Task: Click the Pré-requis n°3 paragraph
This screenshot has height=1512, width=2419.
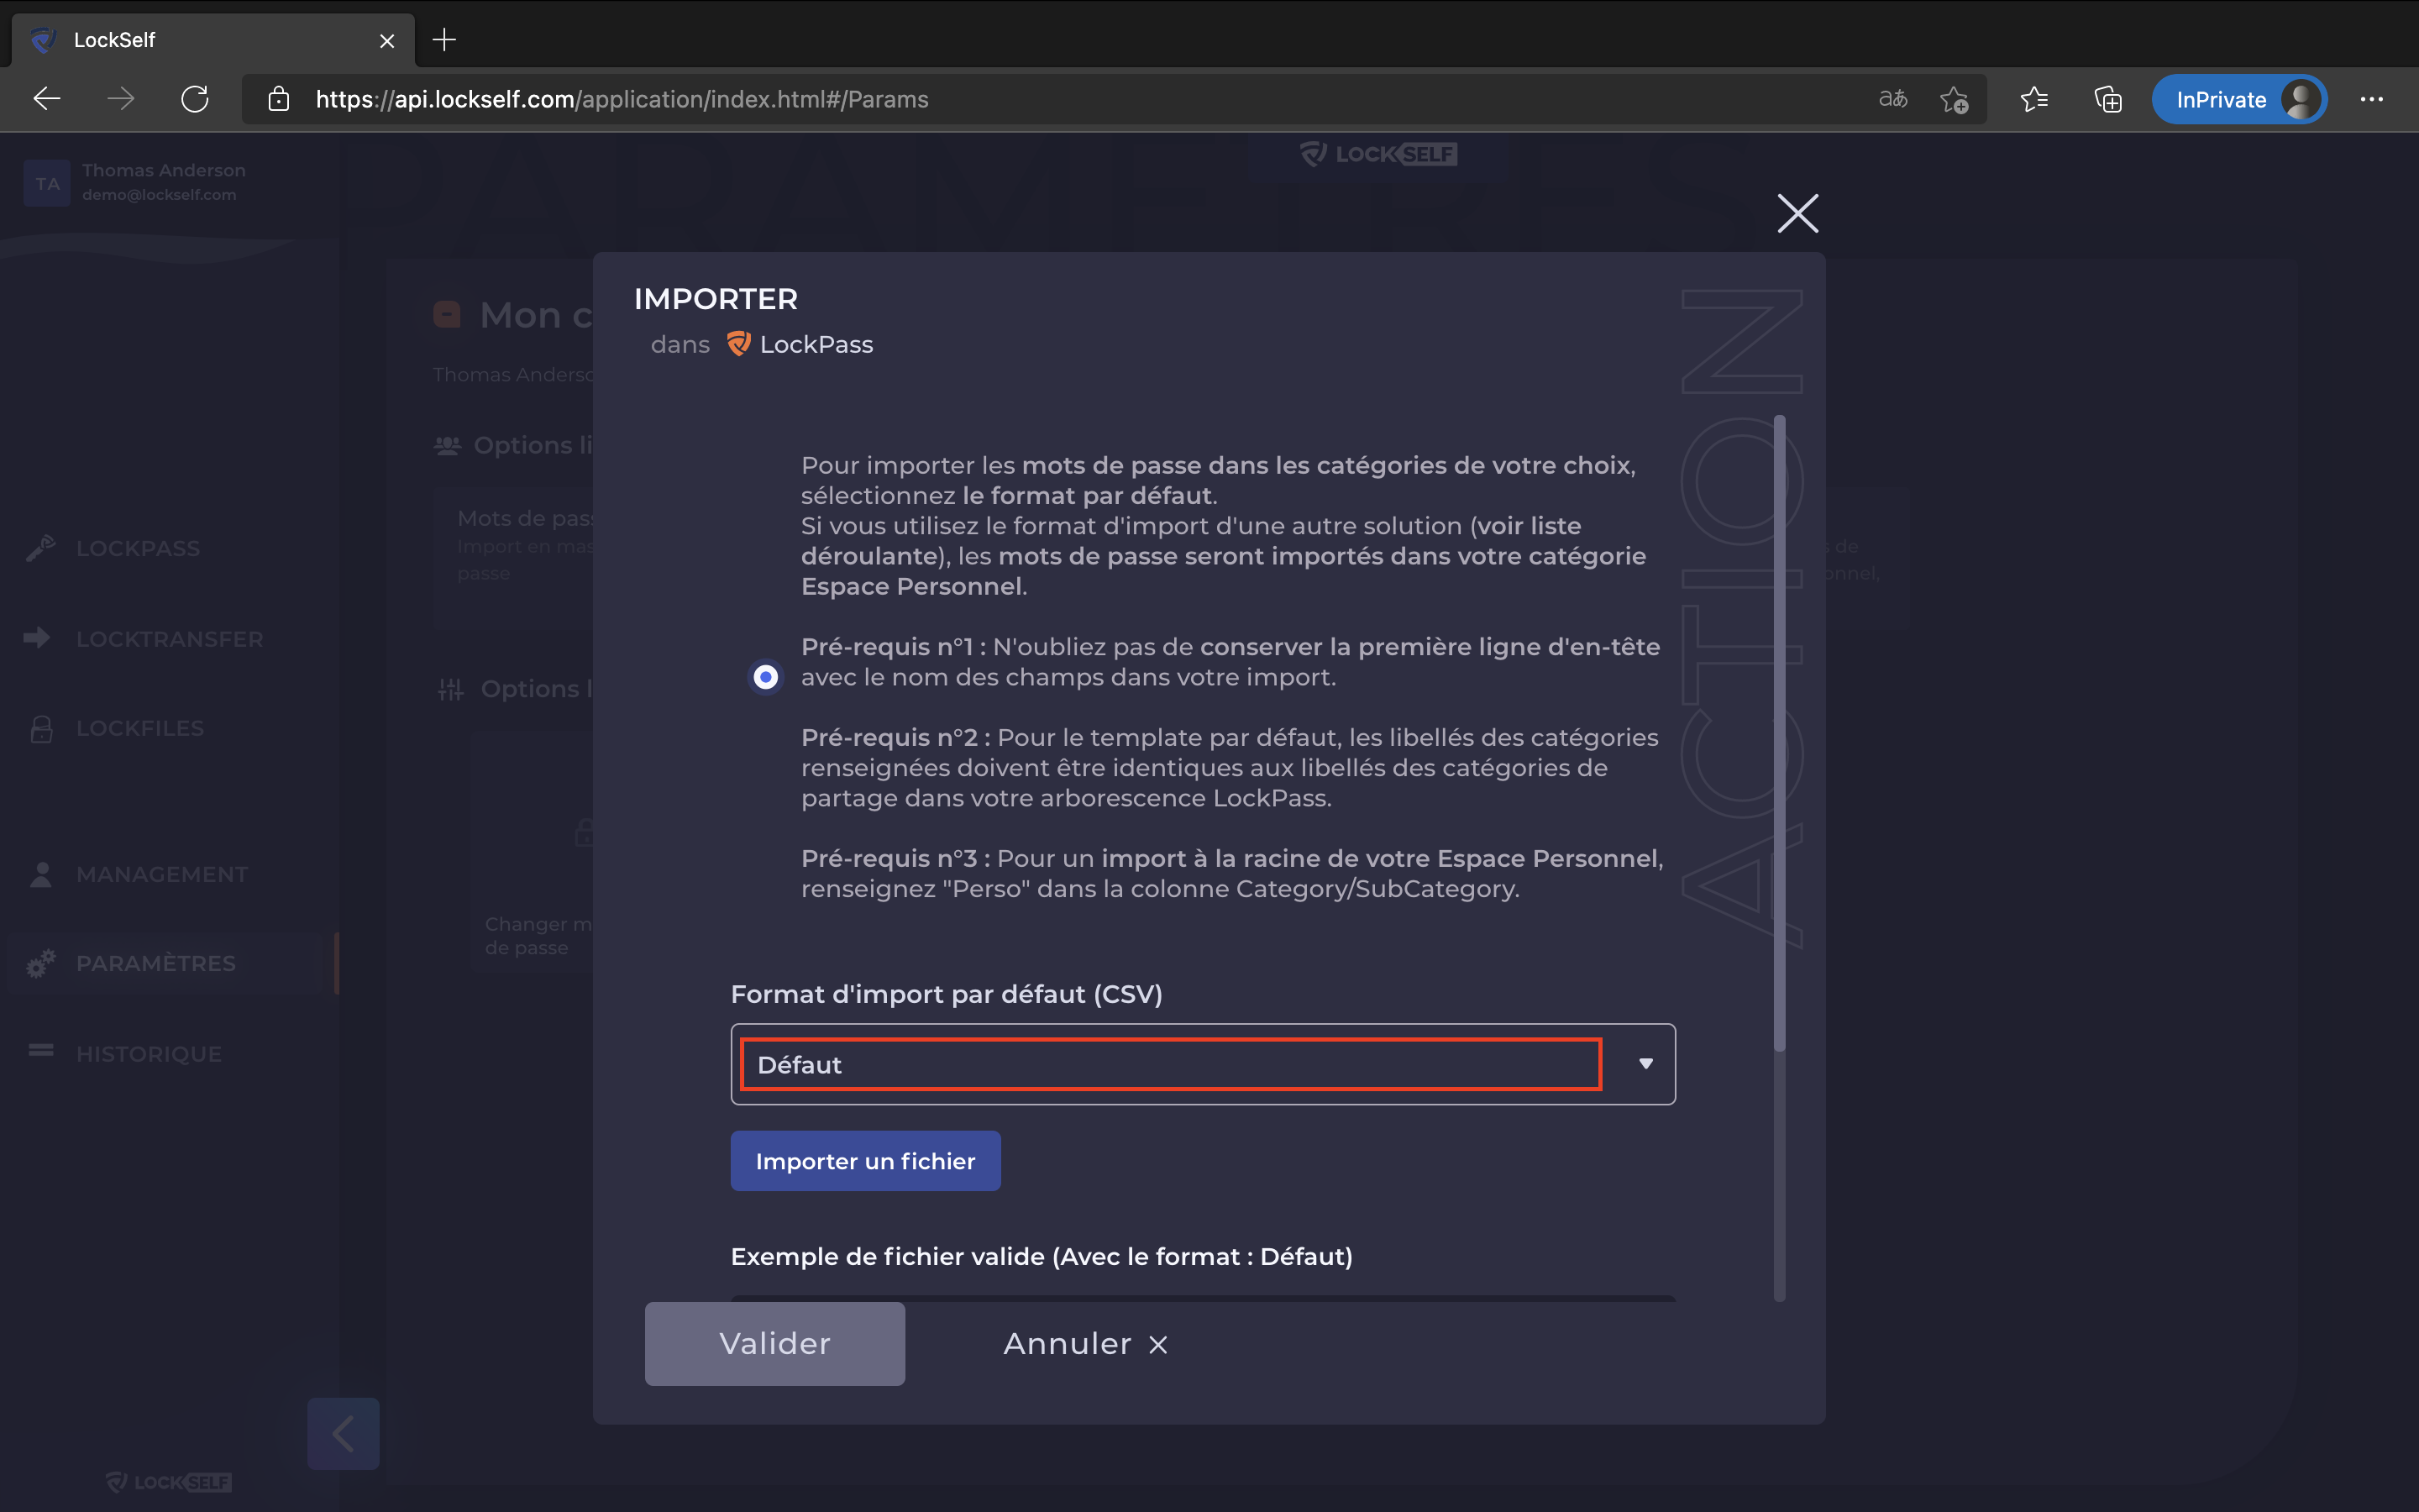Action: (1232, 873)
